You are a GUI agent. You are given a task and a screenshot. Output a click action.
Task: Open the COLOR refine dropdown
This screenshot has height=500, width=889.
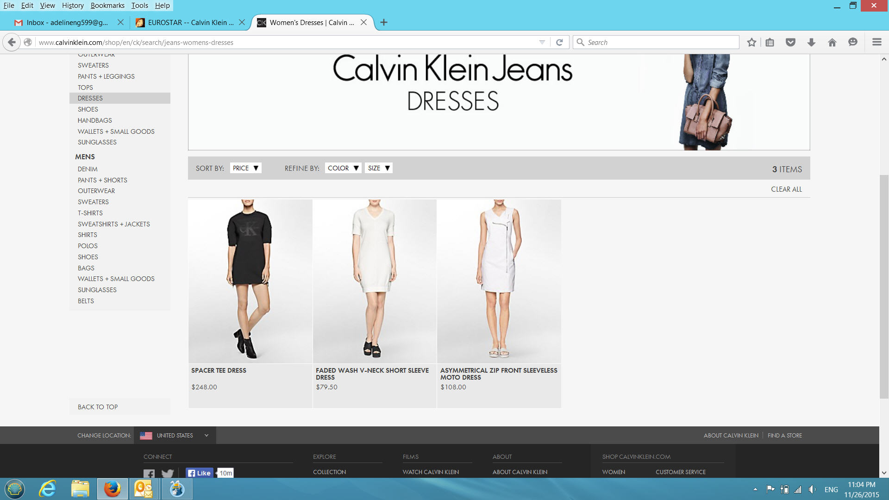click(x=343, y=168)
